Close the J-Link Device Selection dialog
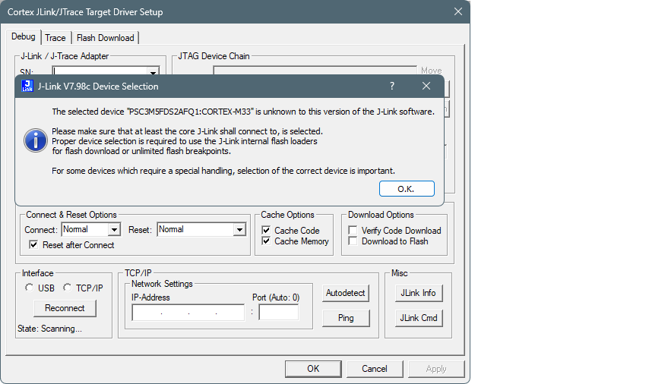This screenshot has height=384, width=649. (426, 87)
